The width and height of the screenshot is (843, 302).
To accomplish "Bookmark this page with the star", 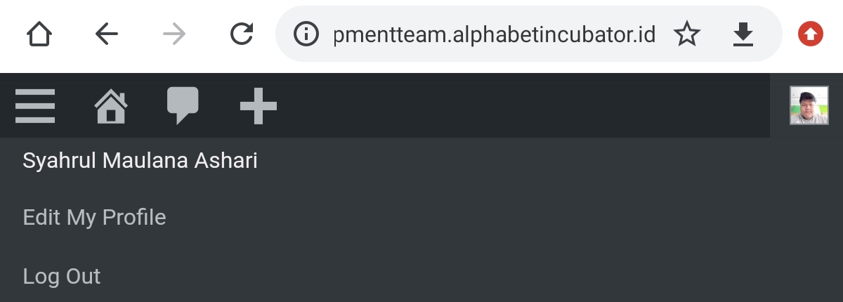I will point(687,34).
